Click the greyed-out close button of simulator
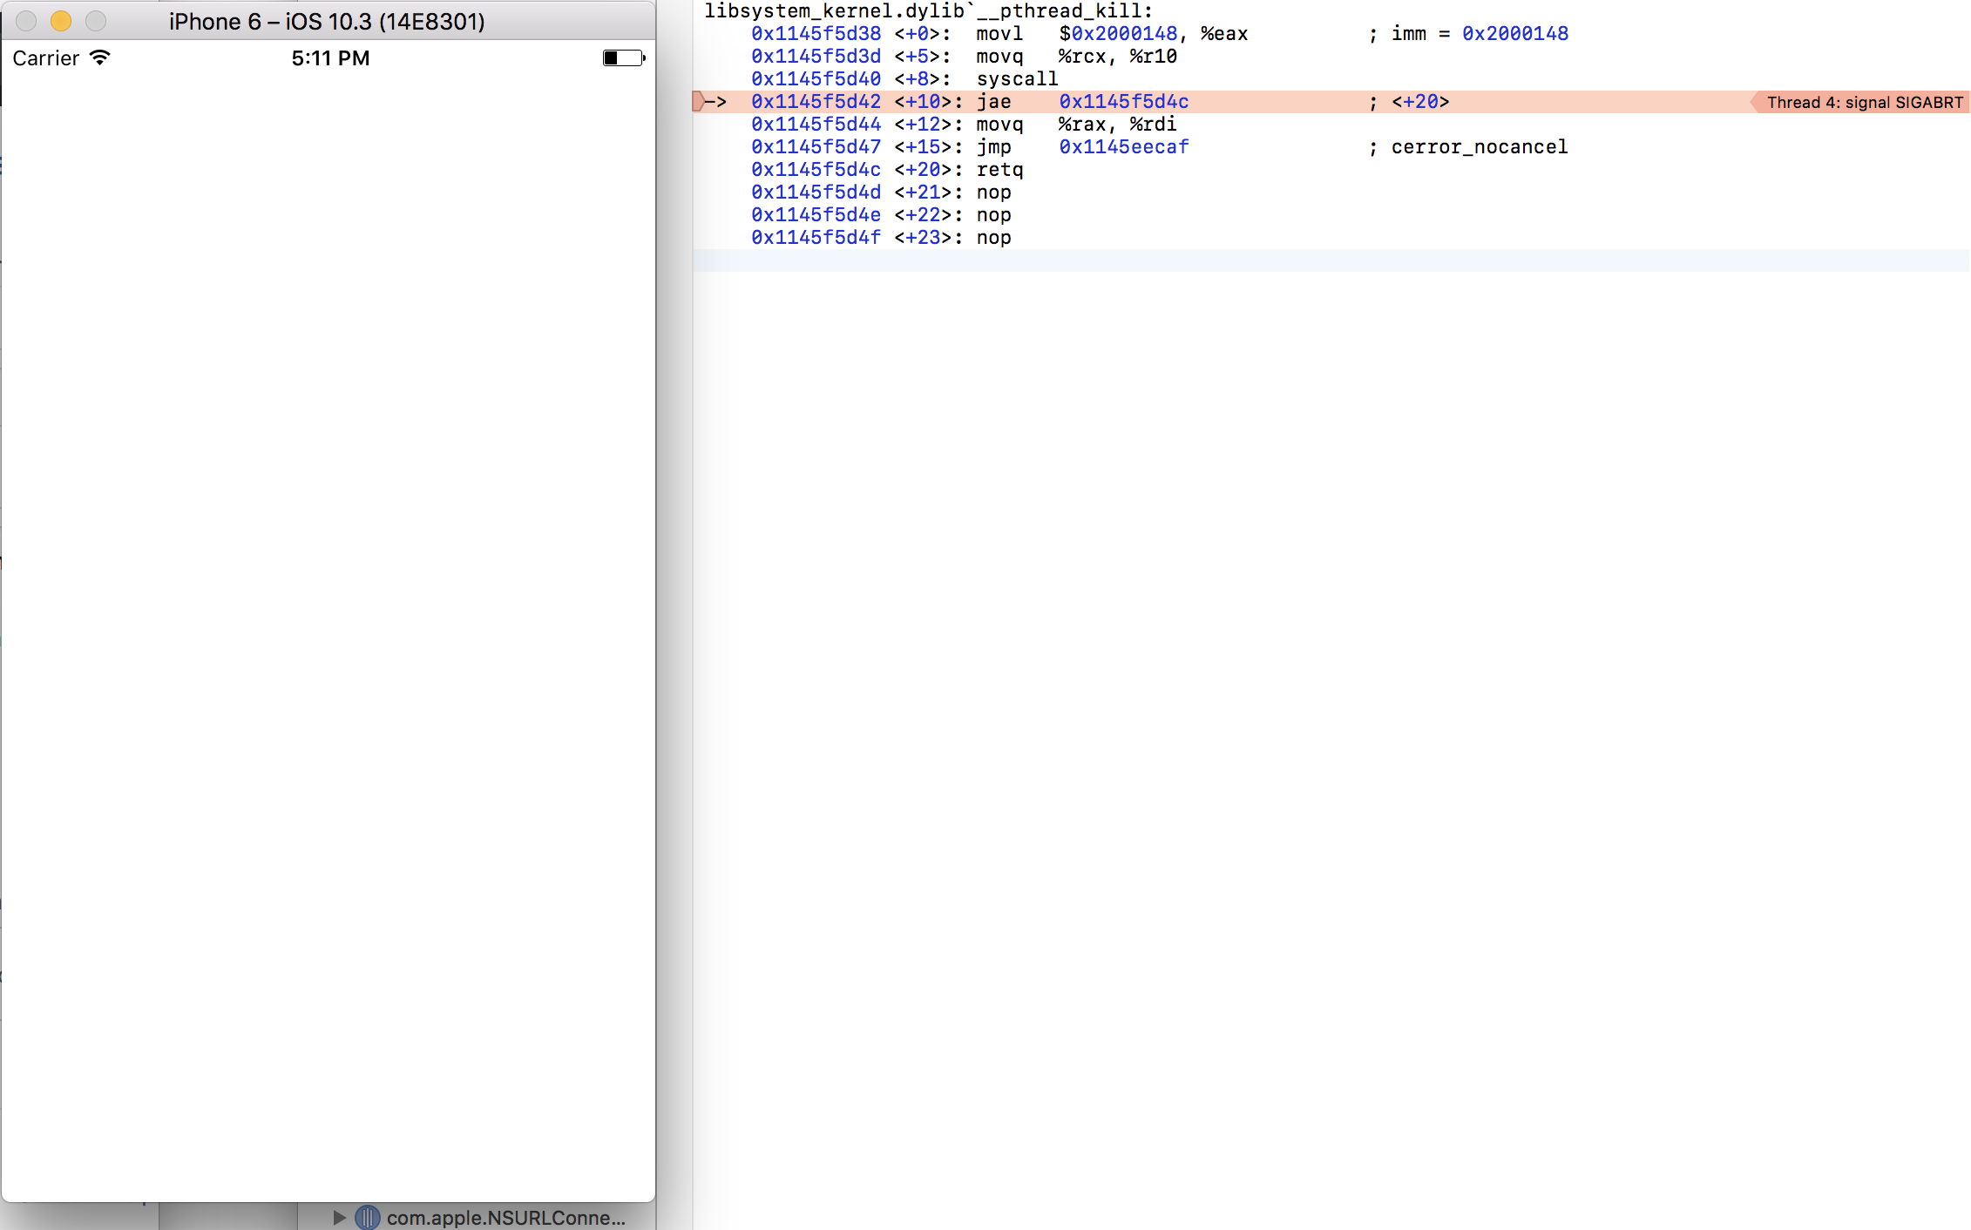 click(26, 21)
